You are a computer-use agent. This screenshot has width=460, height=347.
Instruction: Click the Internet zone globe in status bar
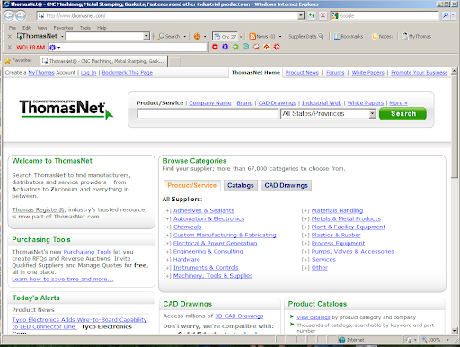pyautogui.click(x=341, y=340)
